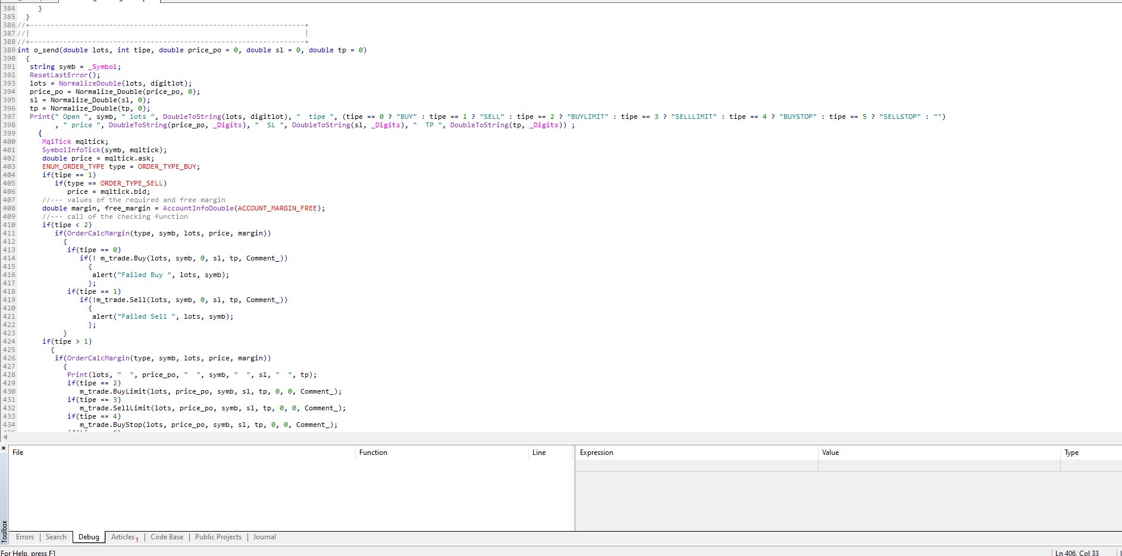This screenshot has height=556, width=1122.
Task: Click the 'if(tipe < 2)' line
Action: click(x=67, y=225)
